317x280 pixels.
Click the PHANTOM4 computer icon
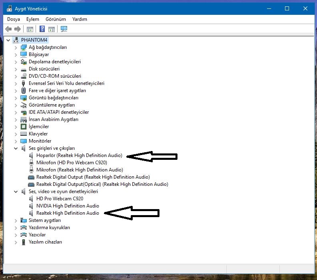coord(16,40)
